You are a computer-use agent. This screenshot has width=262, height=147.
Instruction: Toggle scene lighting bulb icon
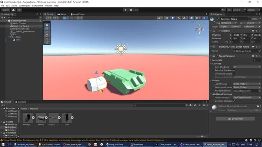coord(173,18)
